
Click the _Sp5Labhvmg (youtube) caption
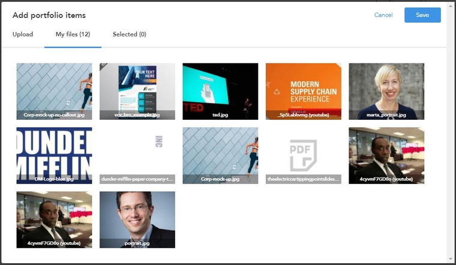click(303, 115)
